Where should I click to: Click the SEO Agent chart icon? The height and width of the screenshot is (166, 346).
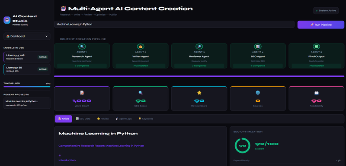(x=258, y=47)
